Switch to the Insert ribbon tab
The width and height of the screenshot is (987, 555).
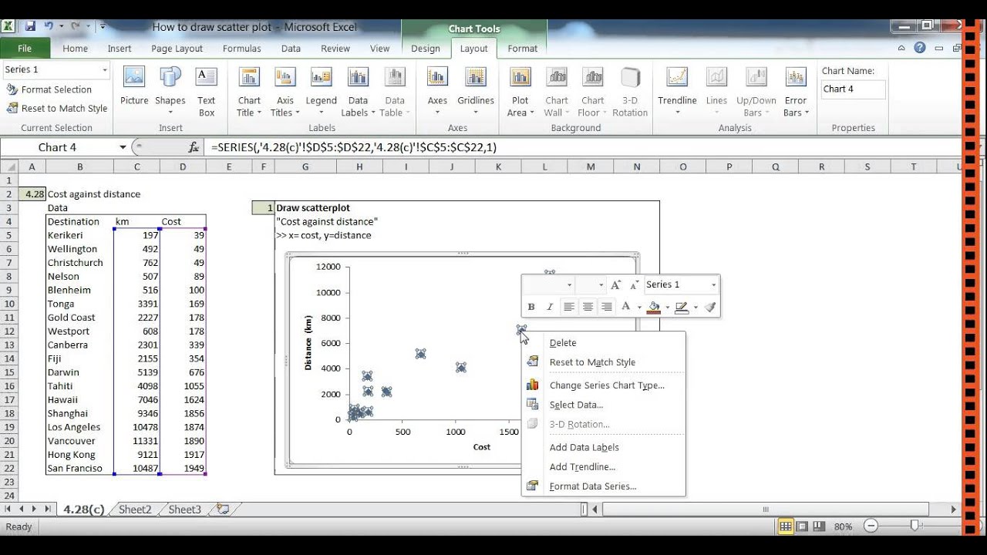[x=119, y=48]
